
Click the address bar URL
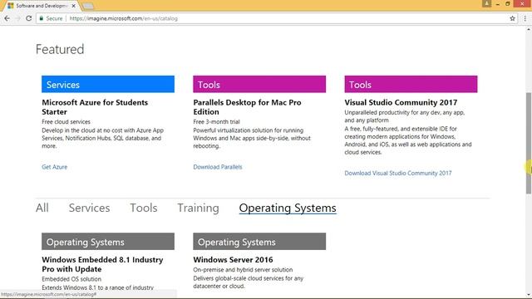pos(124,18)
